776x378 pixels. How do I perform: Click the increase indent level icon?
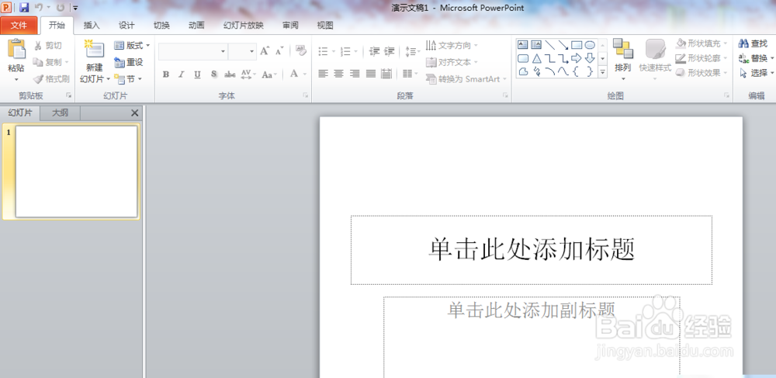pos(390,51)
